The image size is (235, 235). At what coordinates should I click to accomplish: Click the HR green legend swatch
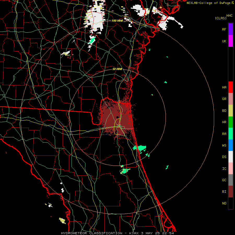231,122
